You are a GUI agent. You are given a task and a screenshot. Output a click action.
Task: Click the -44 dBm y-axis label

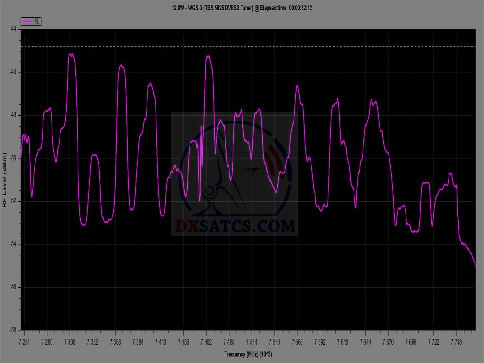click(13, 29)
